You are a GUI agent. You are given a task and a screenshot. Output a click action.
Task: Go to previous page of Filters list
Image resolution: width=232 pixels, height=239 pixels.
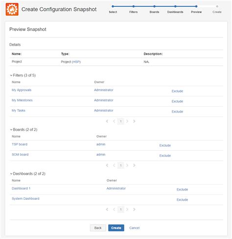(x=114, y=121)
